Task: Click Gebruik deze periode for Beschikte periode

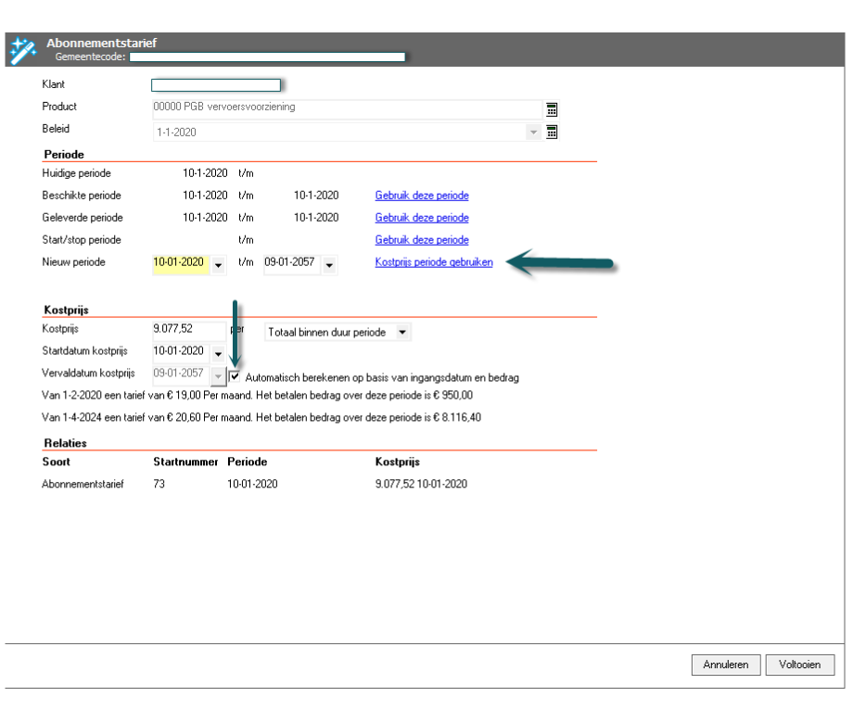Action: click(x=422, y=196)
